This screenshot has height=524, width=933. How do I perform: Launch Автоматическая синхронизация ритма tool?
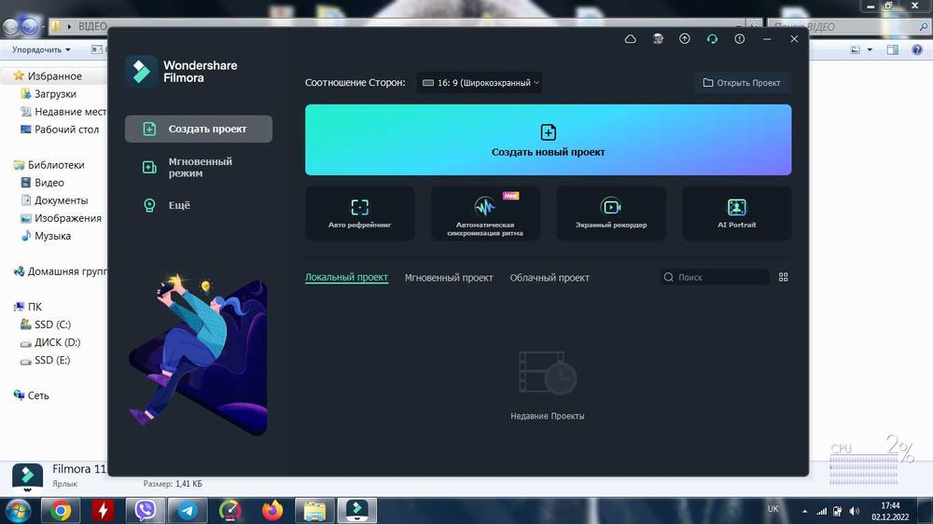[x=485, y=214]
